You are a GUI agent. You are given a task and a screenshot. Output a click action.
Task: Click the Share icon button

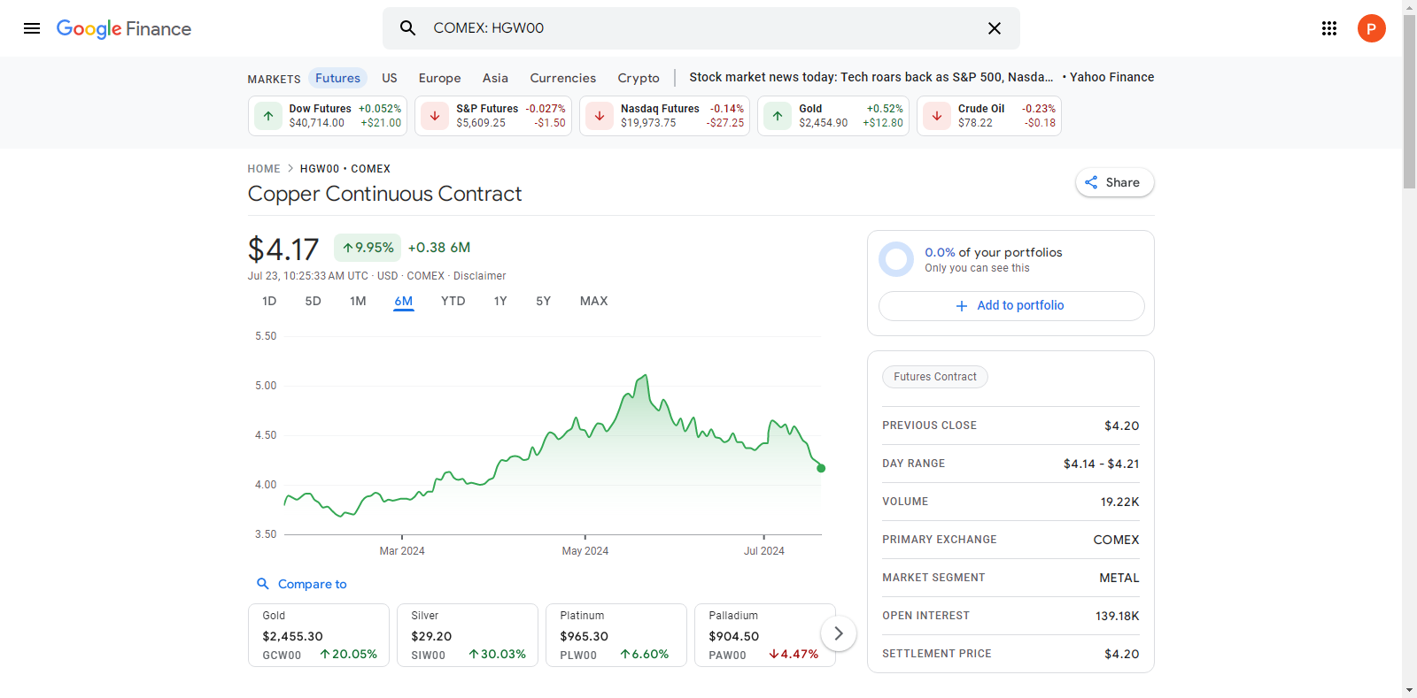[1114, 182]
